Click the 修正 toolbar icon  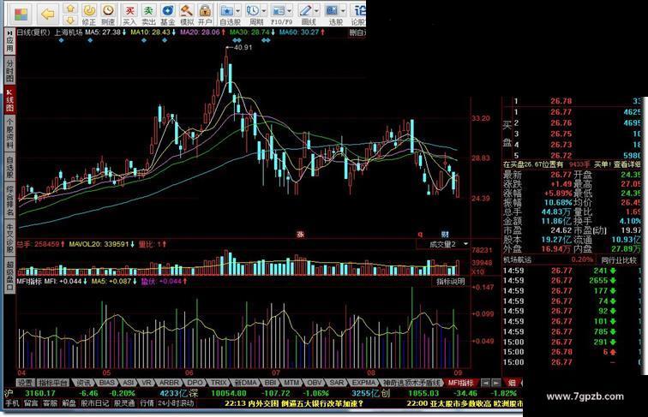pyautogui.click(x=89, y=11)
